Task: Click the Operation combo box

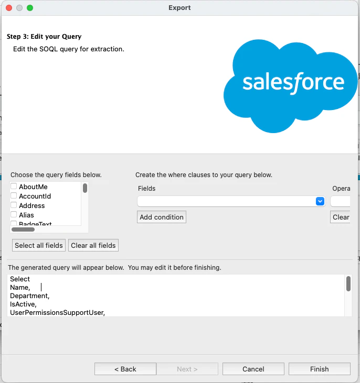Action: [340, 201]
